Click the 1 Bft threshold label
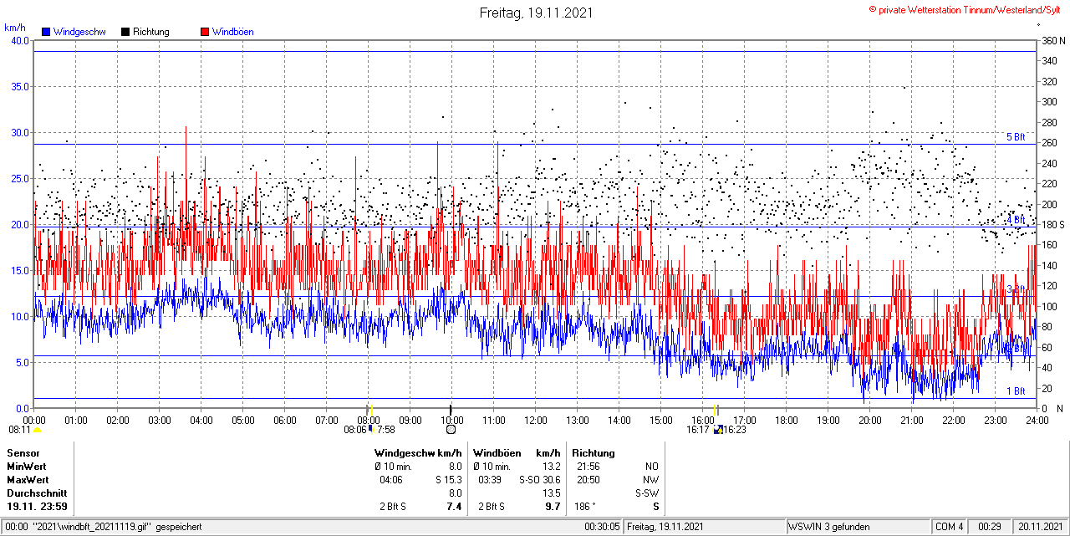Viewport: 1070px width, 536px height. pos(1016,391)
